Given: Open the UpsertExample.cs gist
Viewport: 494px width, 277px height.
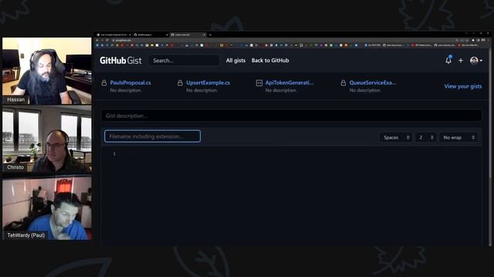Looking at the screenshot, I should point(208,82).
